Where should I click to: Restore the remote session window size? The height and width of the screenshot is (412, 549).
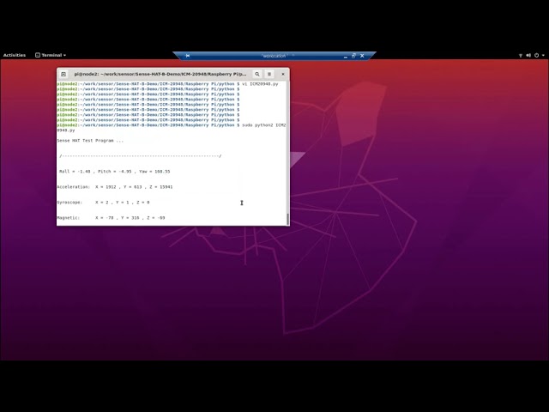[x=352, y=55]
